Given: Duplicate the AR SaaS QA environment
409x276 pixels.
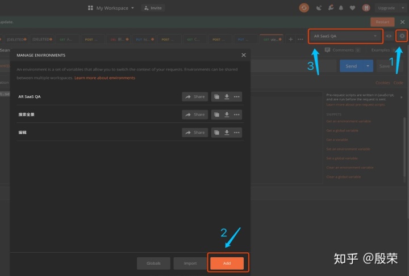Looking at the screenshot, I should coord(216,96).
